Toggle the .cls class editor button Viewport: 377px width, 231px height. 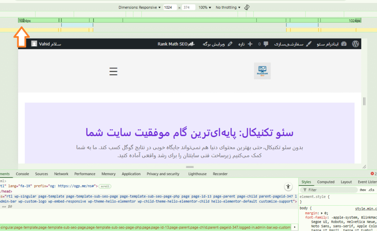(371, 190)
